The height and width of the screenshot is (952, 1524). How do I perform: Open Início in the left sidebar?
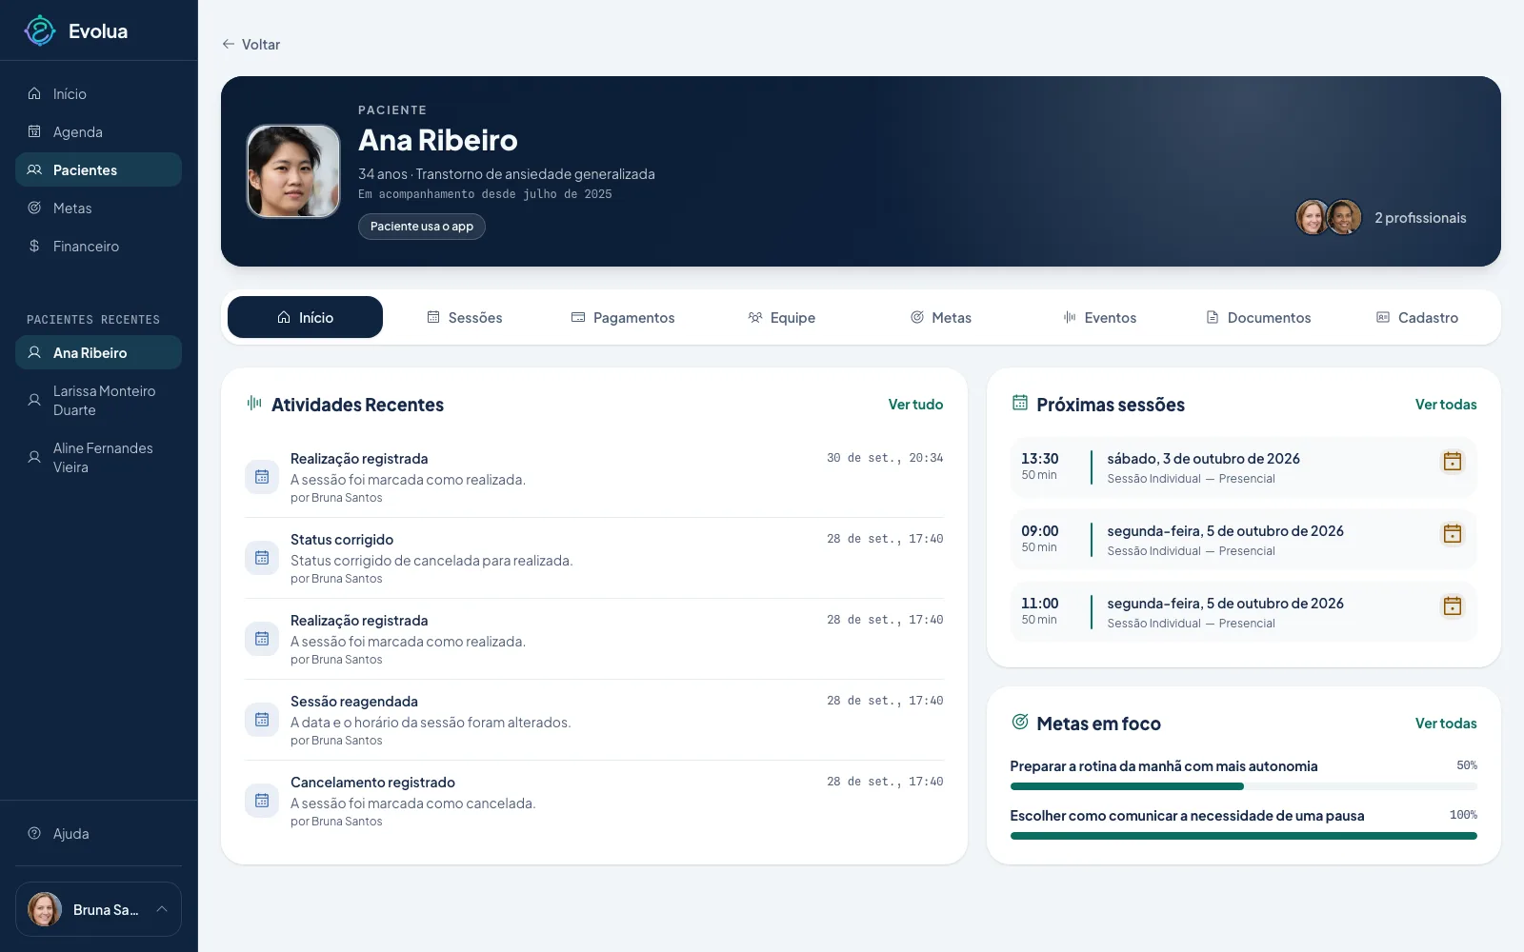click(98, 93)
